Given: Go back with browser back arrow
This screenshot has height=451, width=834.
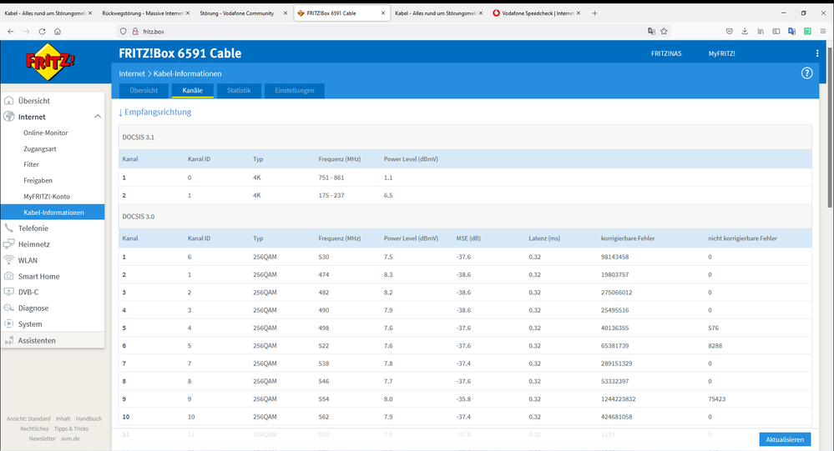Looking at the screenshot, I should [x=11, y=32].
